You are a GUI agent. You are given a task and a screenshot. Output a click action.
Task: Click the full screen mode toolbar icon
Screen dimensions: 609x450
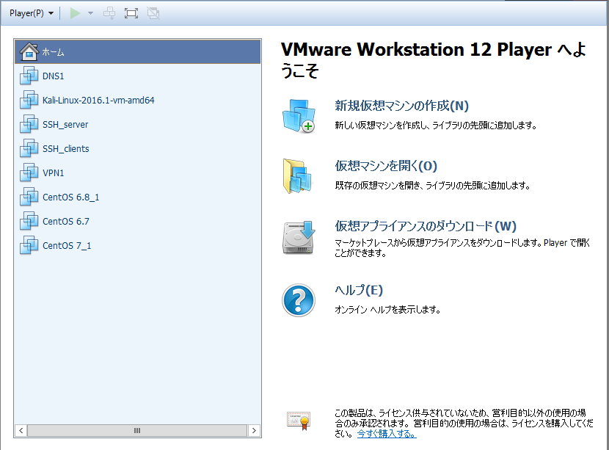click(131, 13)
